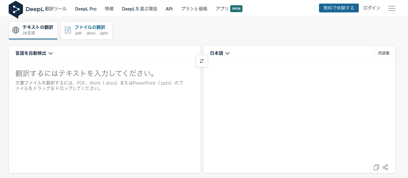Click the 特徴 menu item

(109, 9)
